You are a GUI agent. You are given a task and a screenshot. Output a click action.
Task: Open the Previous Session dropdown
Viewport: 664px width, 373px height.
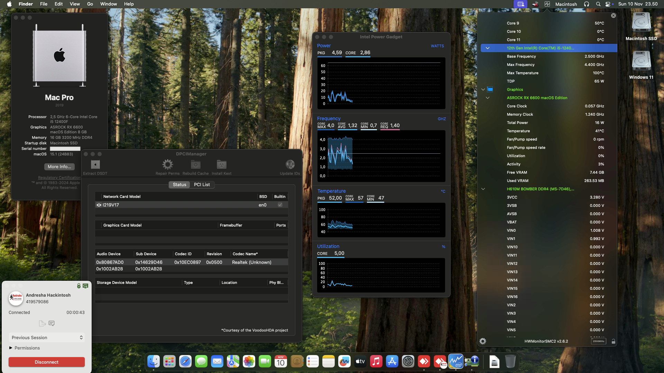coord(46,337)
